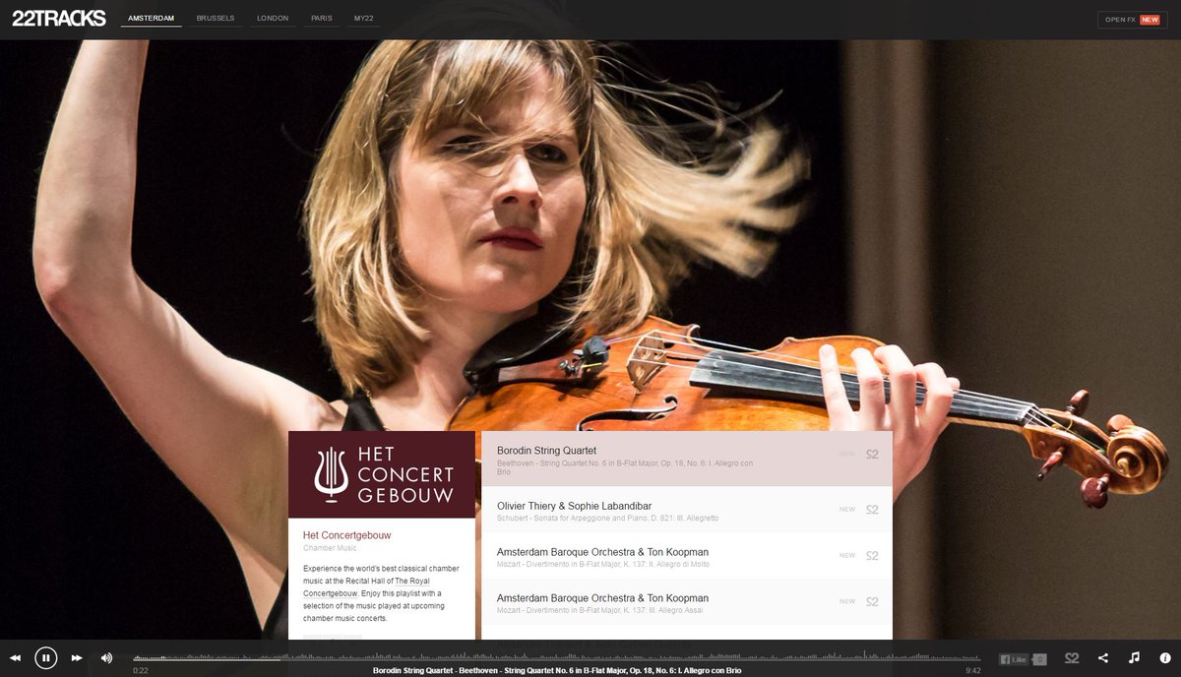The image size is (1181, 677).
Task: Add Allegro di Molto track to My22
Action: [872, 556]
